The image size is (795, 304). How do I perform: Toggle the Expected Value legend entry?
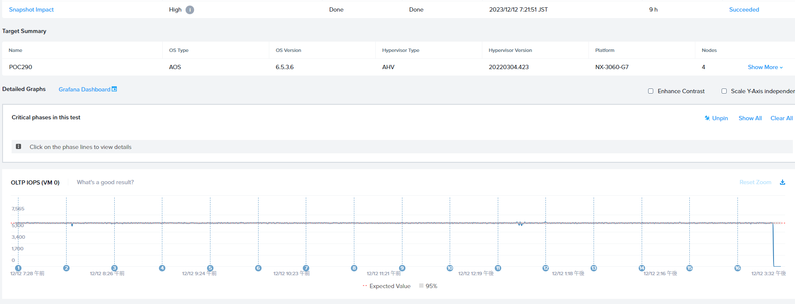[387, 286]
